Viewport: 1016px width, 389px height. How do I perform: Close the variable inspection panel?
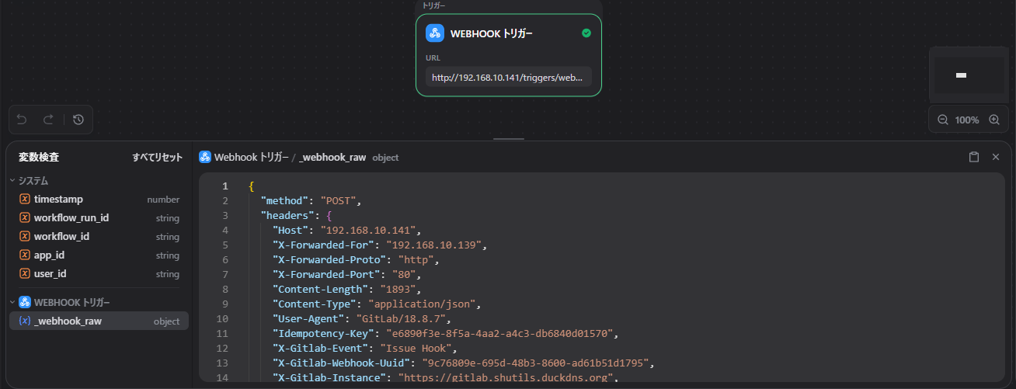996,157
